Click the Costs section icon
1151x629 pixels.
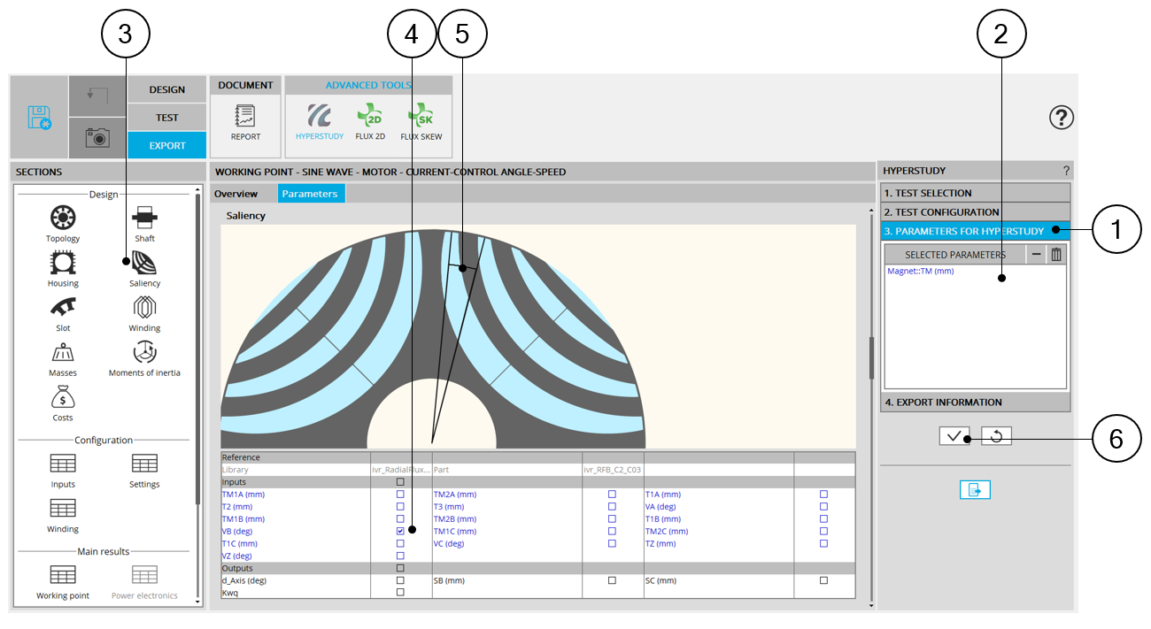[x=63, y=396]
